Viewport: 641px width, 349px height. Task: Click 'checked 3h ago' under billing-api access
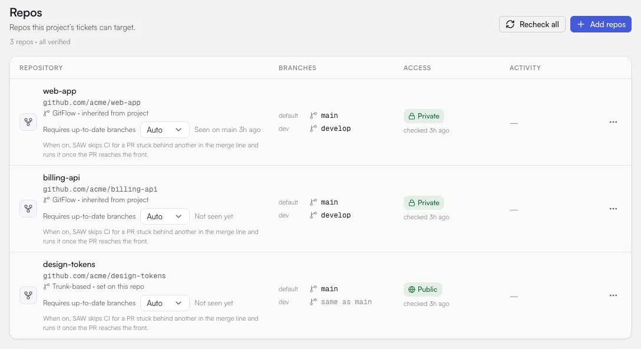426,218
